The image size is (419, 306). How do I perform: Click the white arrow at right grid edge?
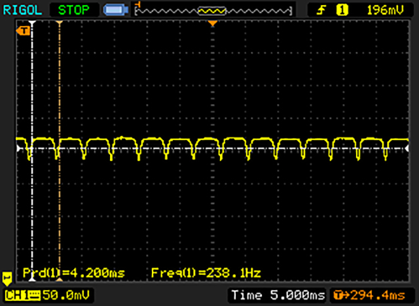(407, 148)
